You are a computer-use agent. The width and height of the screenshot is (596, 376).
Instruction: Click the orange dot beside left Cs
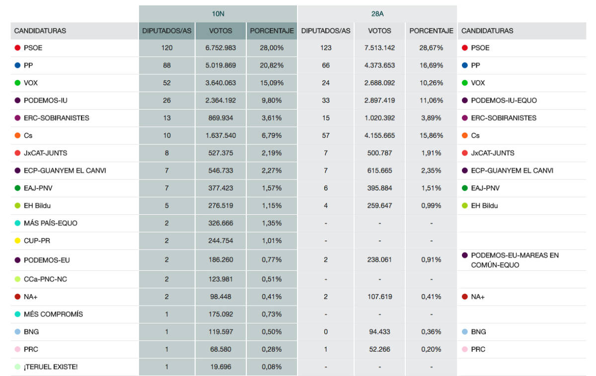[17, 135]
